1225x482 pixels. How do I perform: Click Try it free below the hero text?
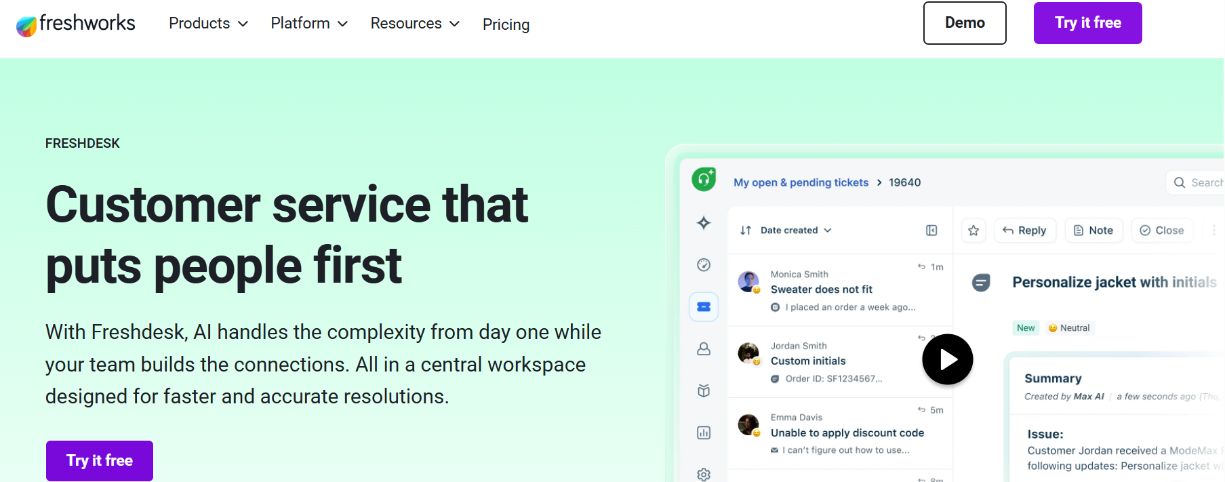point(100,460)
